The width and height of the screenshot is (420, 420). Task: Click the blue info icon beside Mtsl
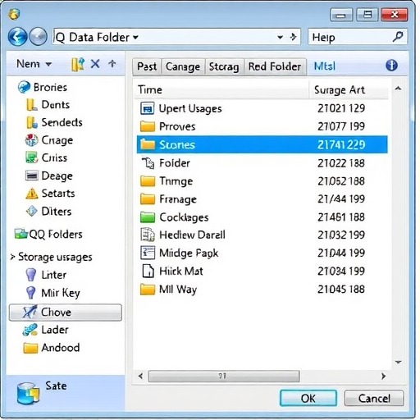391,66
